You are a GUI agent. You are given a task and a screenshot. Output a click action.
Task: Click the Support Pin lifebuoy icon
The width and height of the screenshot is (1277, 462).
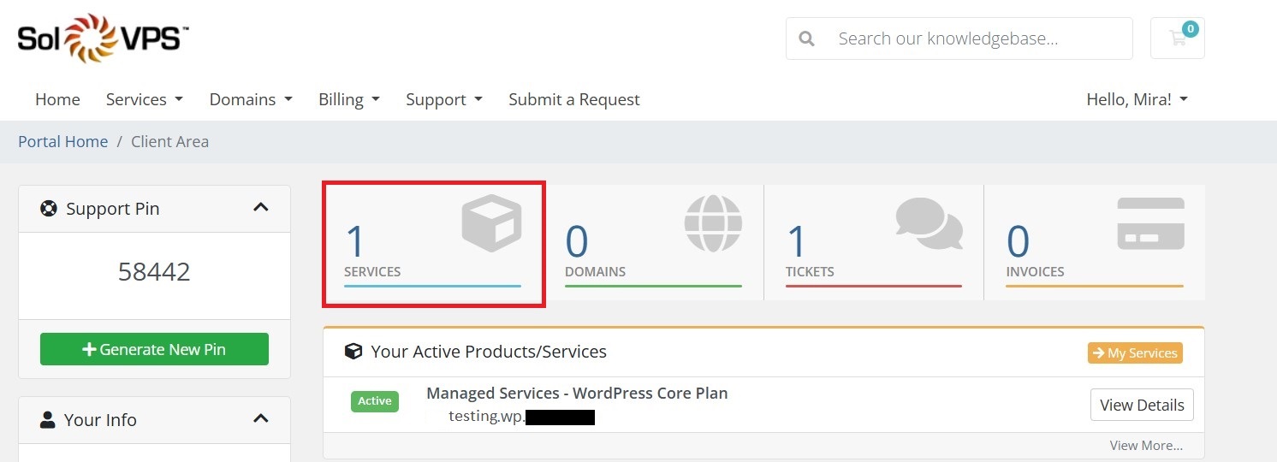click(49, 209)
